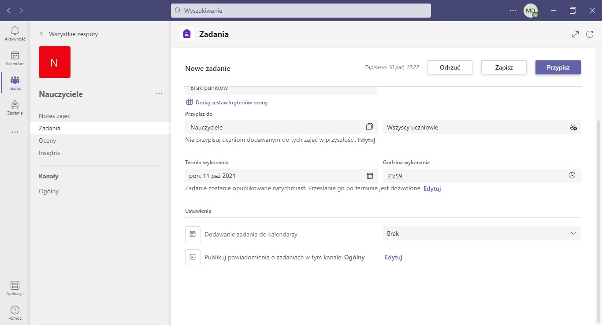Click the clock icon in Godzina wykonania
The height and width of the screenshot is (325, 602).
click(572, 175)
